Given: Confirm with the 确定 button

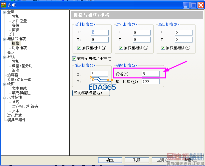Looking at the screenshot, I should (110, 160).
